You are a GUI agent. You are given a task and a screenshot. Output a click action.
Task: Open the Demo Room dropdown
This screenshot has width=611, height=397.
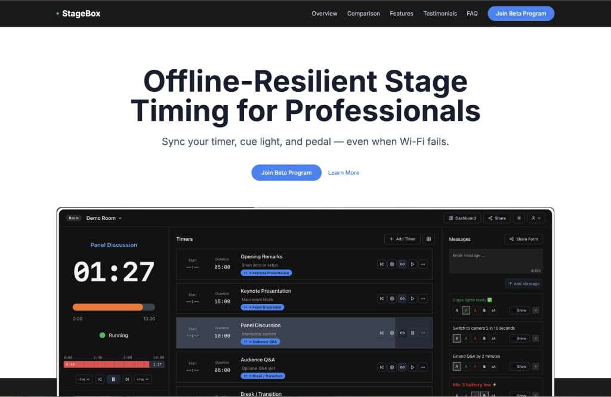coord(104,218)
